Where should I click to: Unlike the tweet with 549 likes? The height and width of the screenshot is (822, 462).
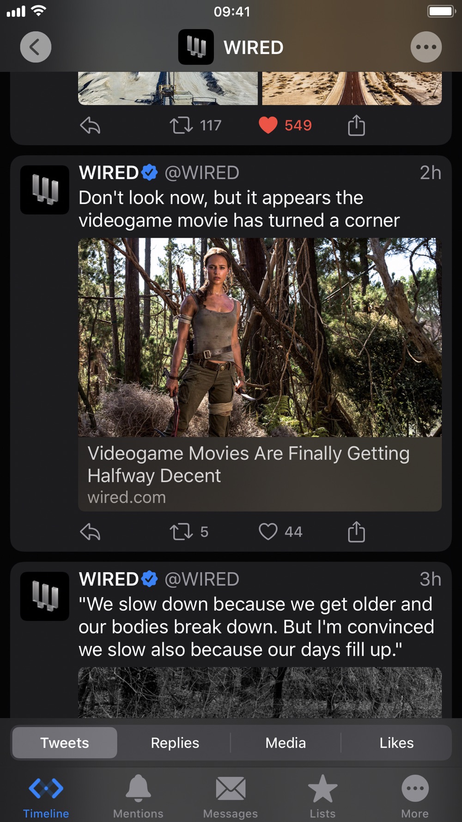tap(268, 125)
